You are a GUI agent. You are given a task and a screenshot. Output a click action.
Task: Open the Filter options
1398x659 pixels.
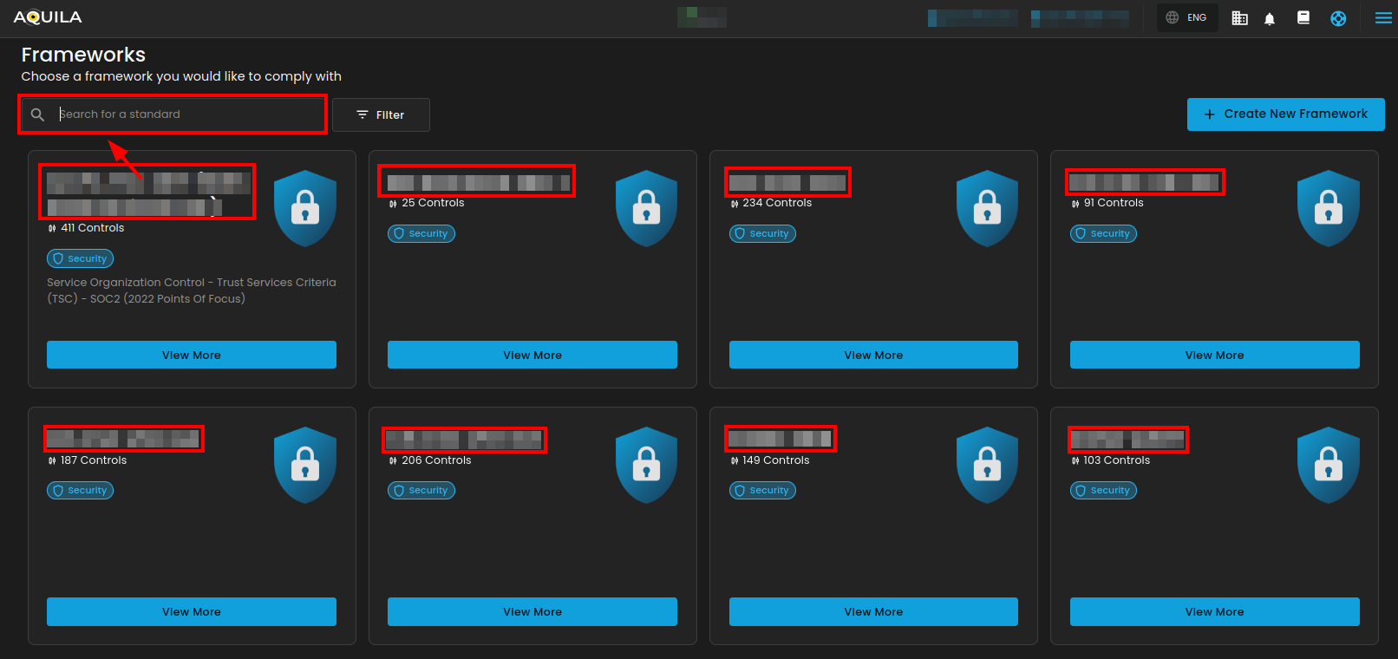[x=381, y=114]
